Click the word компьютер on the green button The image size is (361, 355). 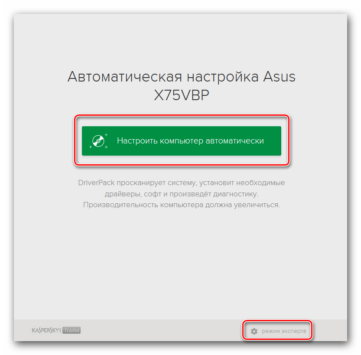(182, 141)
